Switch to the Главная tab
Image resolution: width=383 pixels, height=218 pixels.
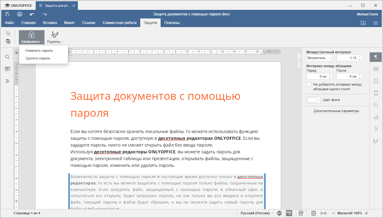click(28, 23)
